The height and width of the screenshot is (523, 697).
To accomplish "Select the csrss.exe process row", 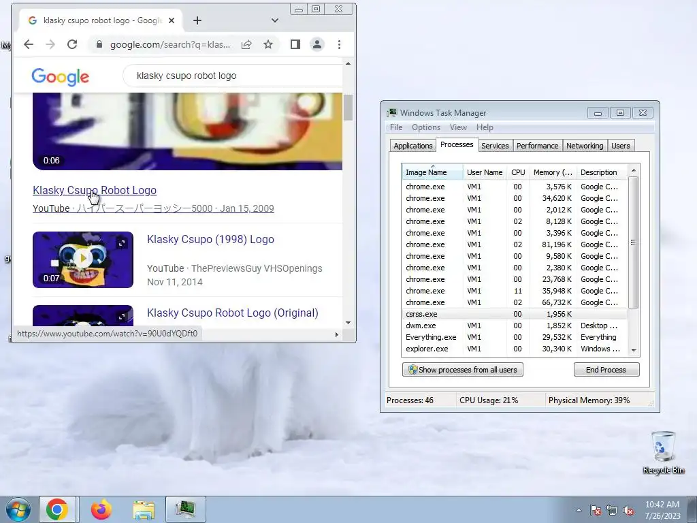I will [515, 314].
